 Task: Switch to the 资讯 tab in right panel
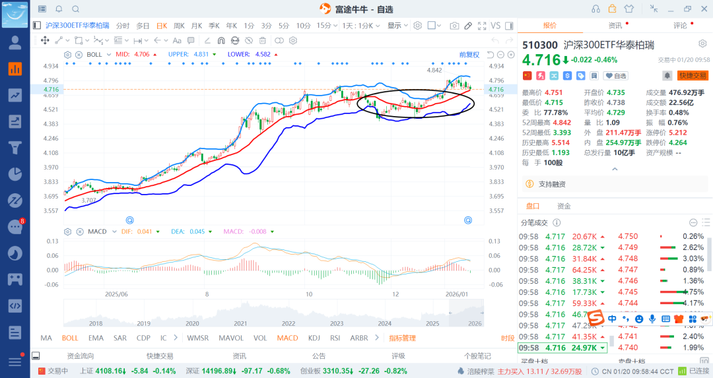pos(615,26)
